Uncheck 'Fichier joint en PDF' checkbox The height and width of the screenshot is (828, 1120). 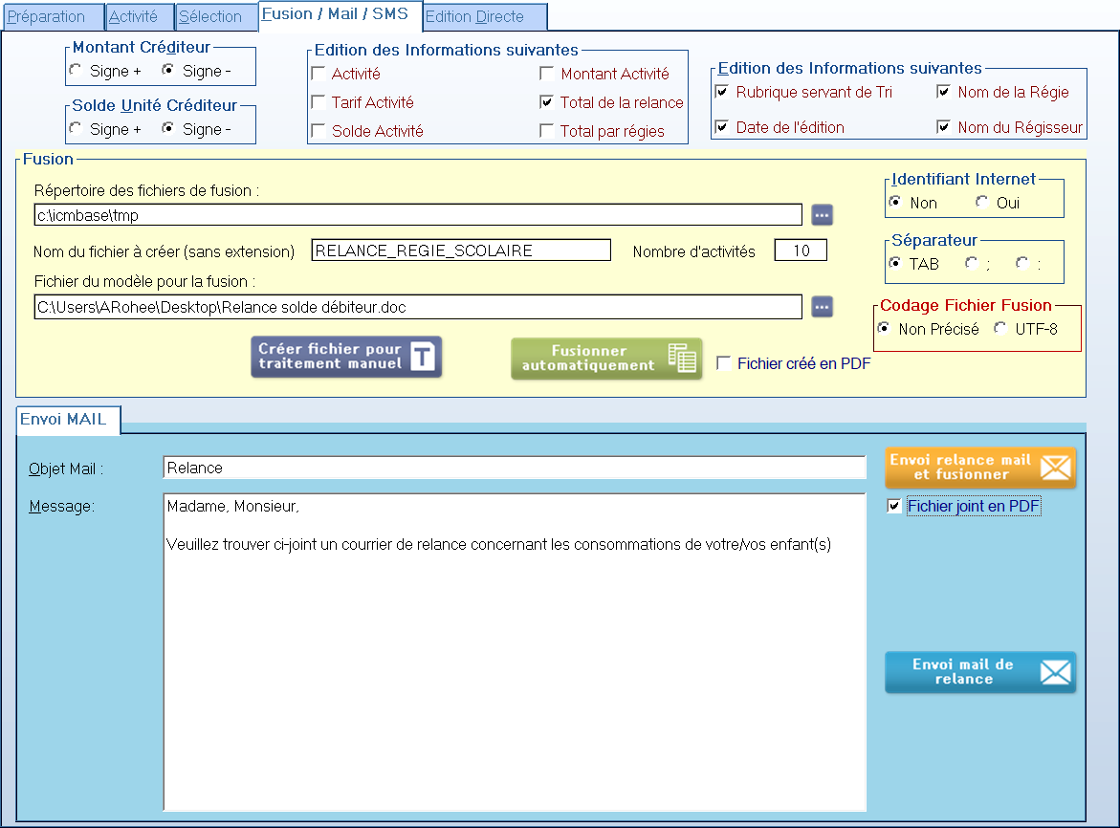coord(894,507)
